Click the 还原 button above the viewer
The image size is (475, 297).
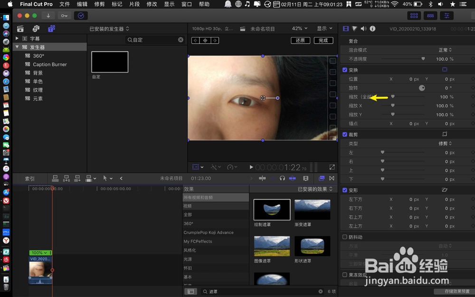tap(300, 40)
